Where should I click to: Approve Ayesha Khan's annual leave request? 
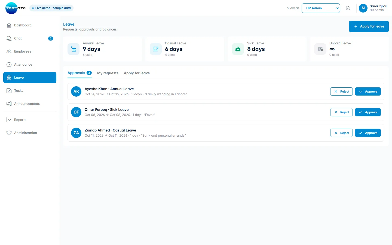tap(368, 91)
